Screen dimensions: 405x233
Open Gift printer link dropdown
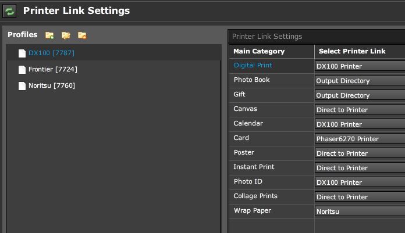(x=360, y=95)
